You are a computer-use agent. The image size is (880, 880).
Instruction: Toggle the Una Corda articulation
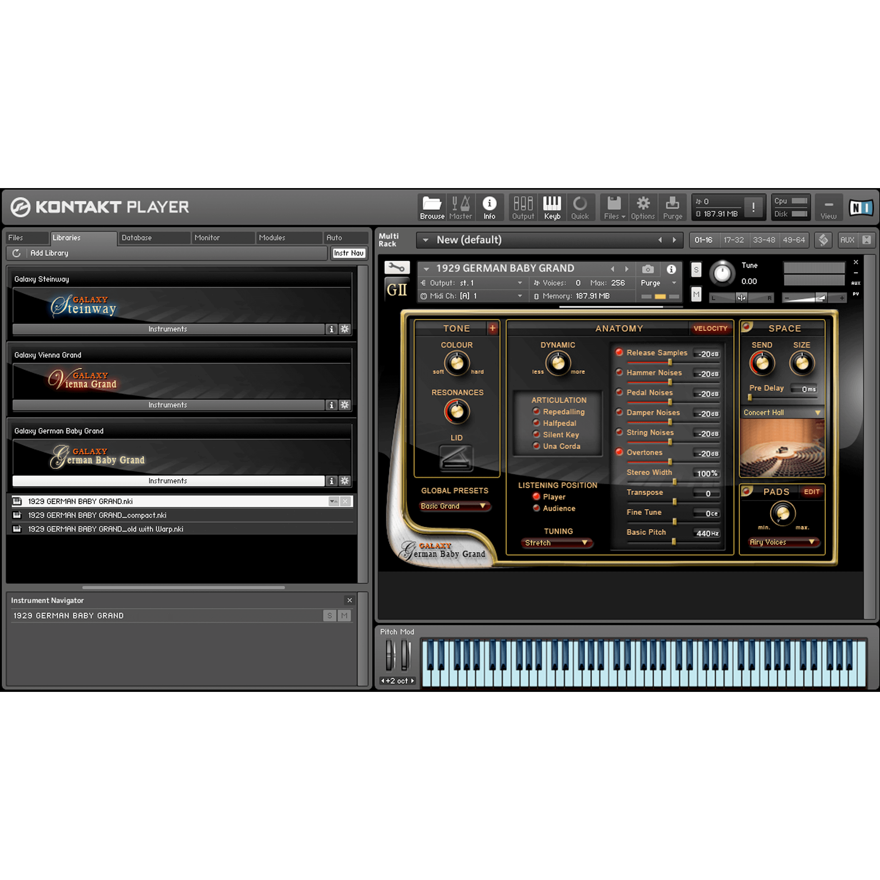click(x=537, y=446)
